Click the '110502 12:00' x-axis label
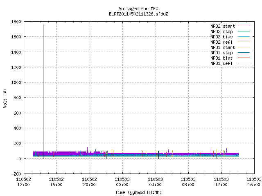262x196 pixels. pos(24,182)
